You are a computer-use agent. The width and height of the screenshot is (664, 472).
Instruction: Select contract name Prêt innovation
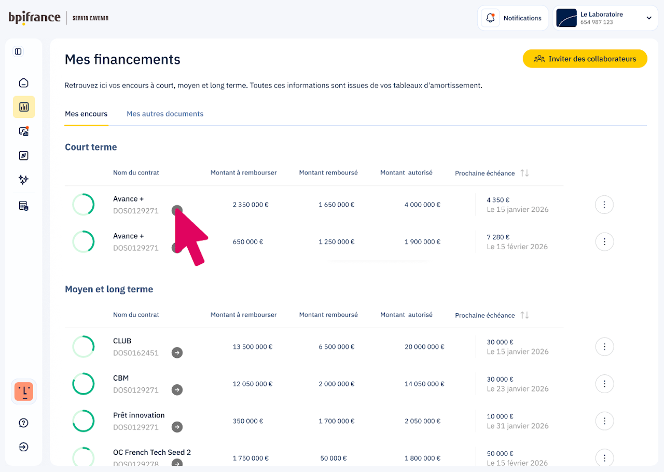(x=139, y=415)
